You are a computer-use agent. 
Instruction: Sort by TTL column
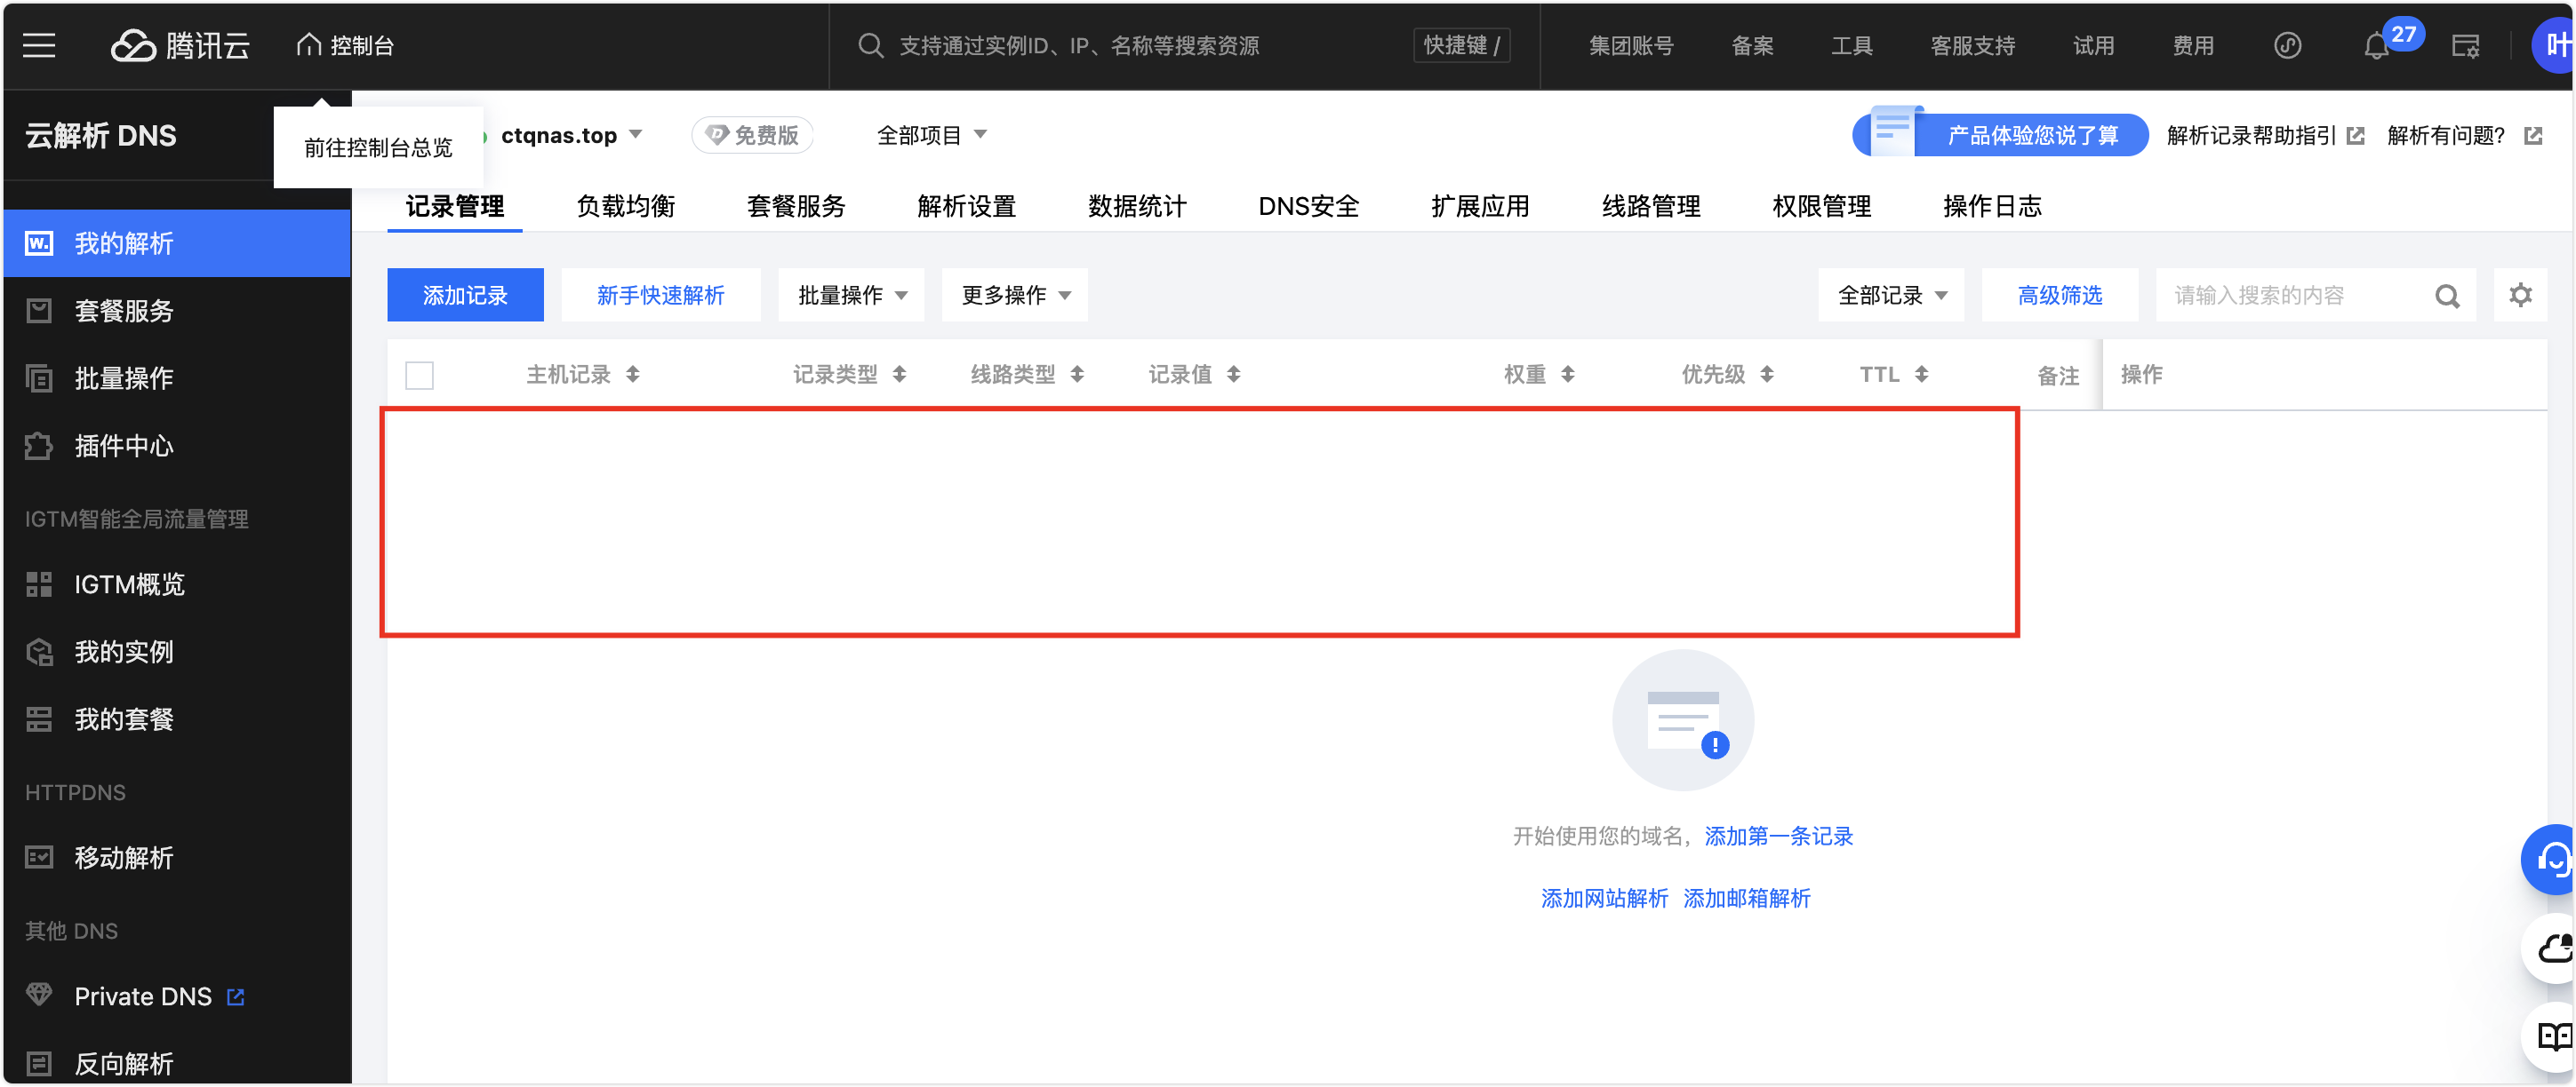click(1921, 375)
